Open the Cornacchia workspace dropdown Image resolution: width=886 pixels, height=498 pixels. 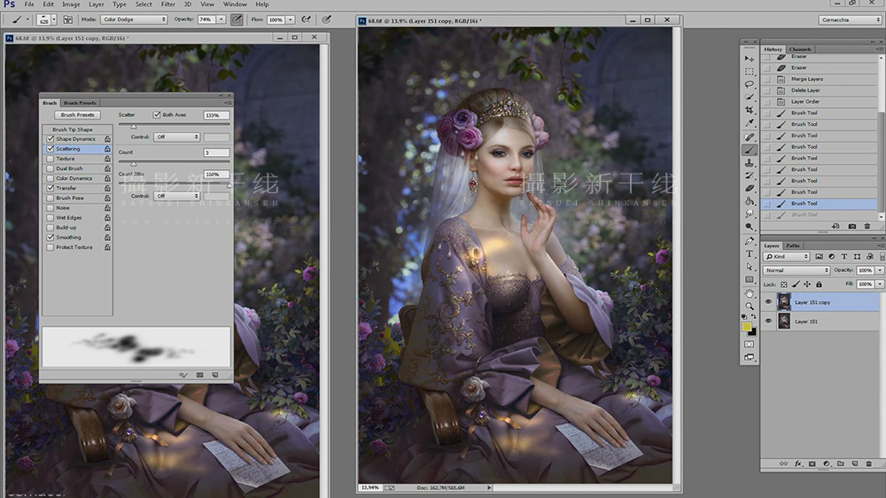pos(850,19)
